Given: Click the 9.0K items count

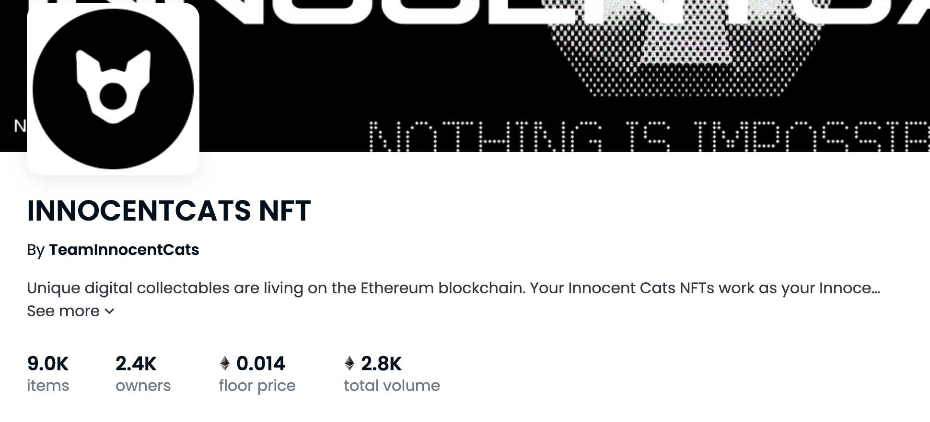Looking at the screenshot, I should coord(48,364).
